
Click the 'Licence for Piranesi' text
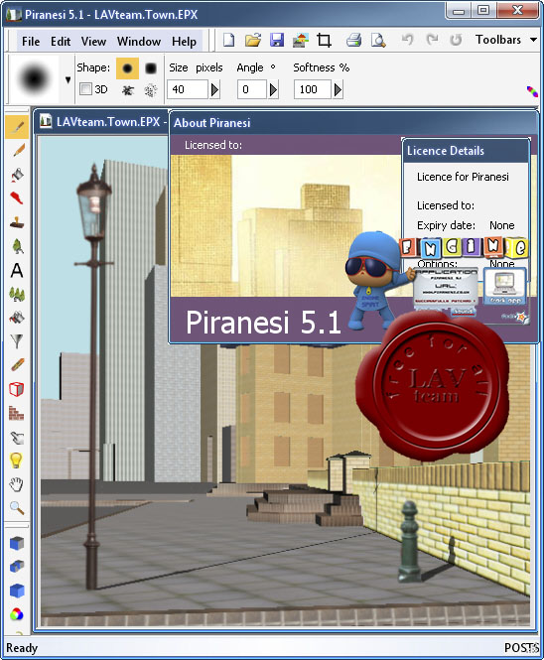tap(463, 177)
